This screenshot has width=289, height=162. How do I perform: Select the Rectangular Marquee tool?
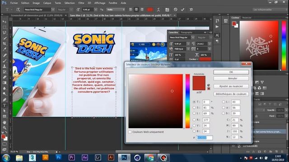[x=5, y=27]
